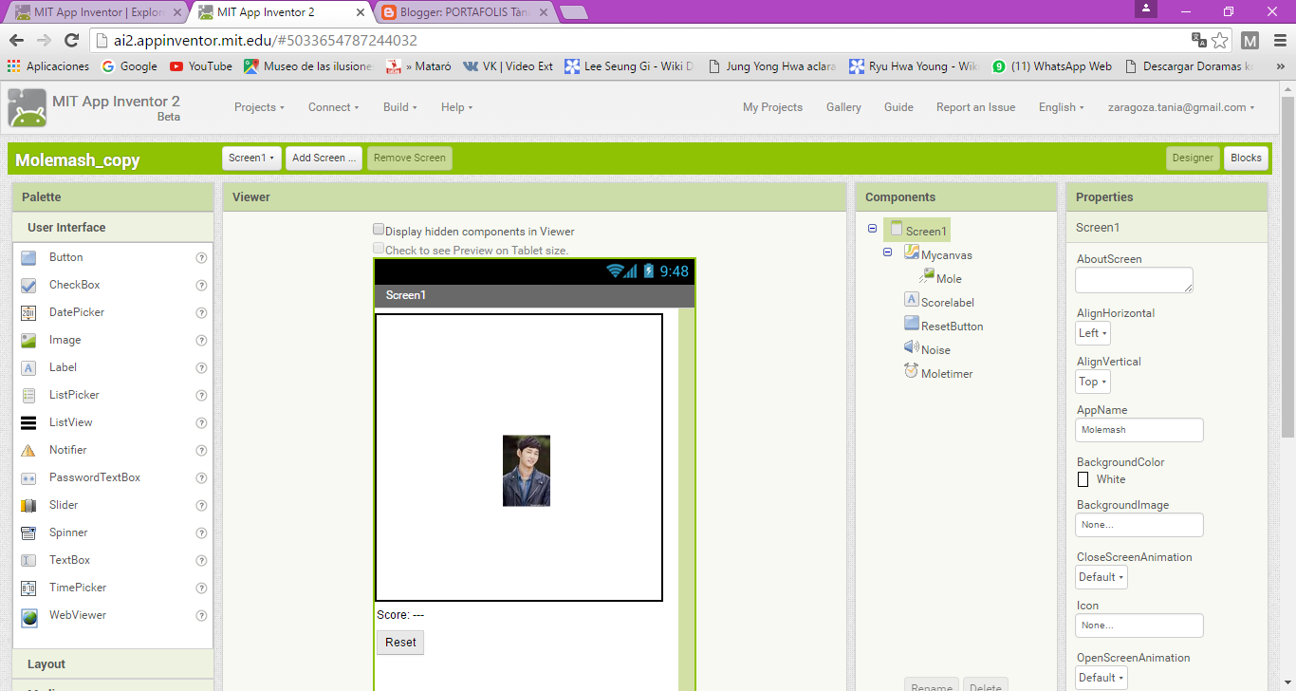Viewport: 1296px width, 691px height.
Task: Open help for the WebViewer component
Action: pos(201,615)
